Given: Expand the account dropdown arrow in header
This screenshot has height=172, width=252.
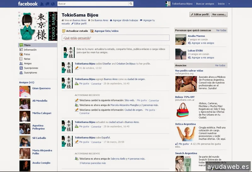Looking at the screenshot, I should [x=229, y=4].
